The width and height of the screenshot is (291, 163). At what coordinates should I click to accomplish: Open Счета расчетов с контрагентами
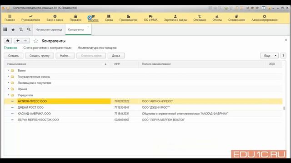pyautogui.click(x=47, y=48)
